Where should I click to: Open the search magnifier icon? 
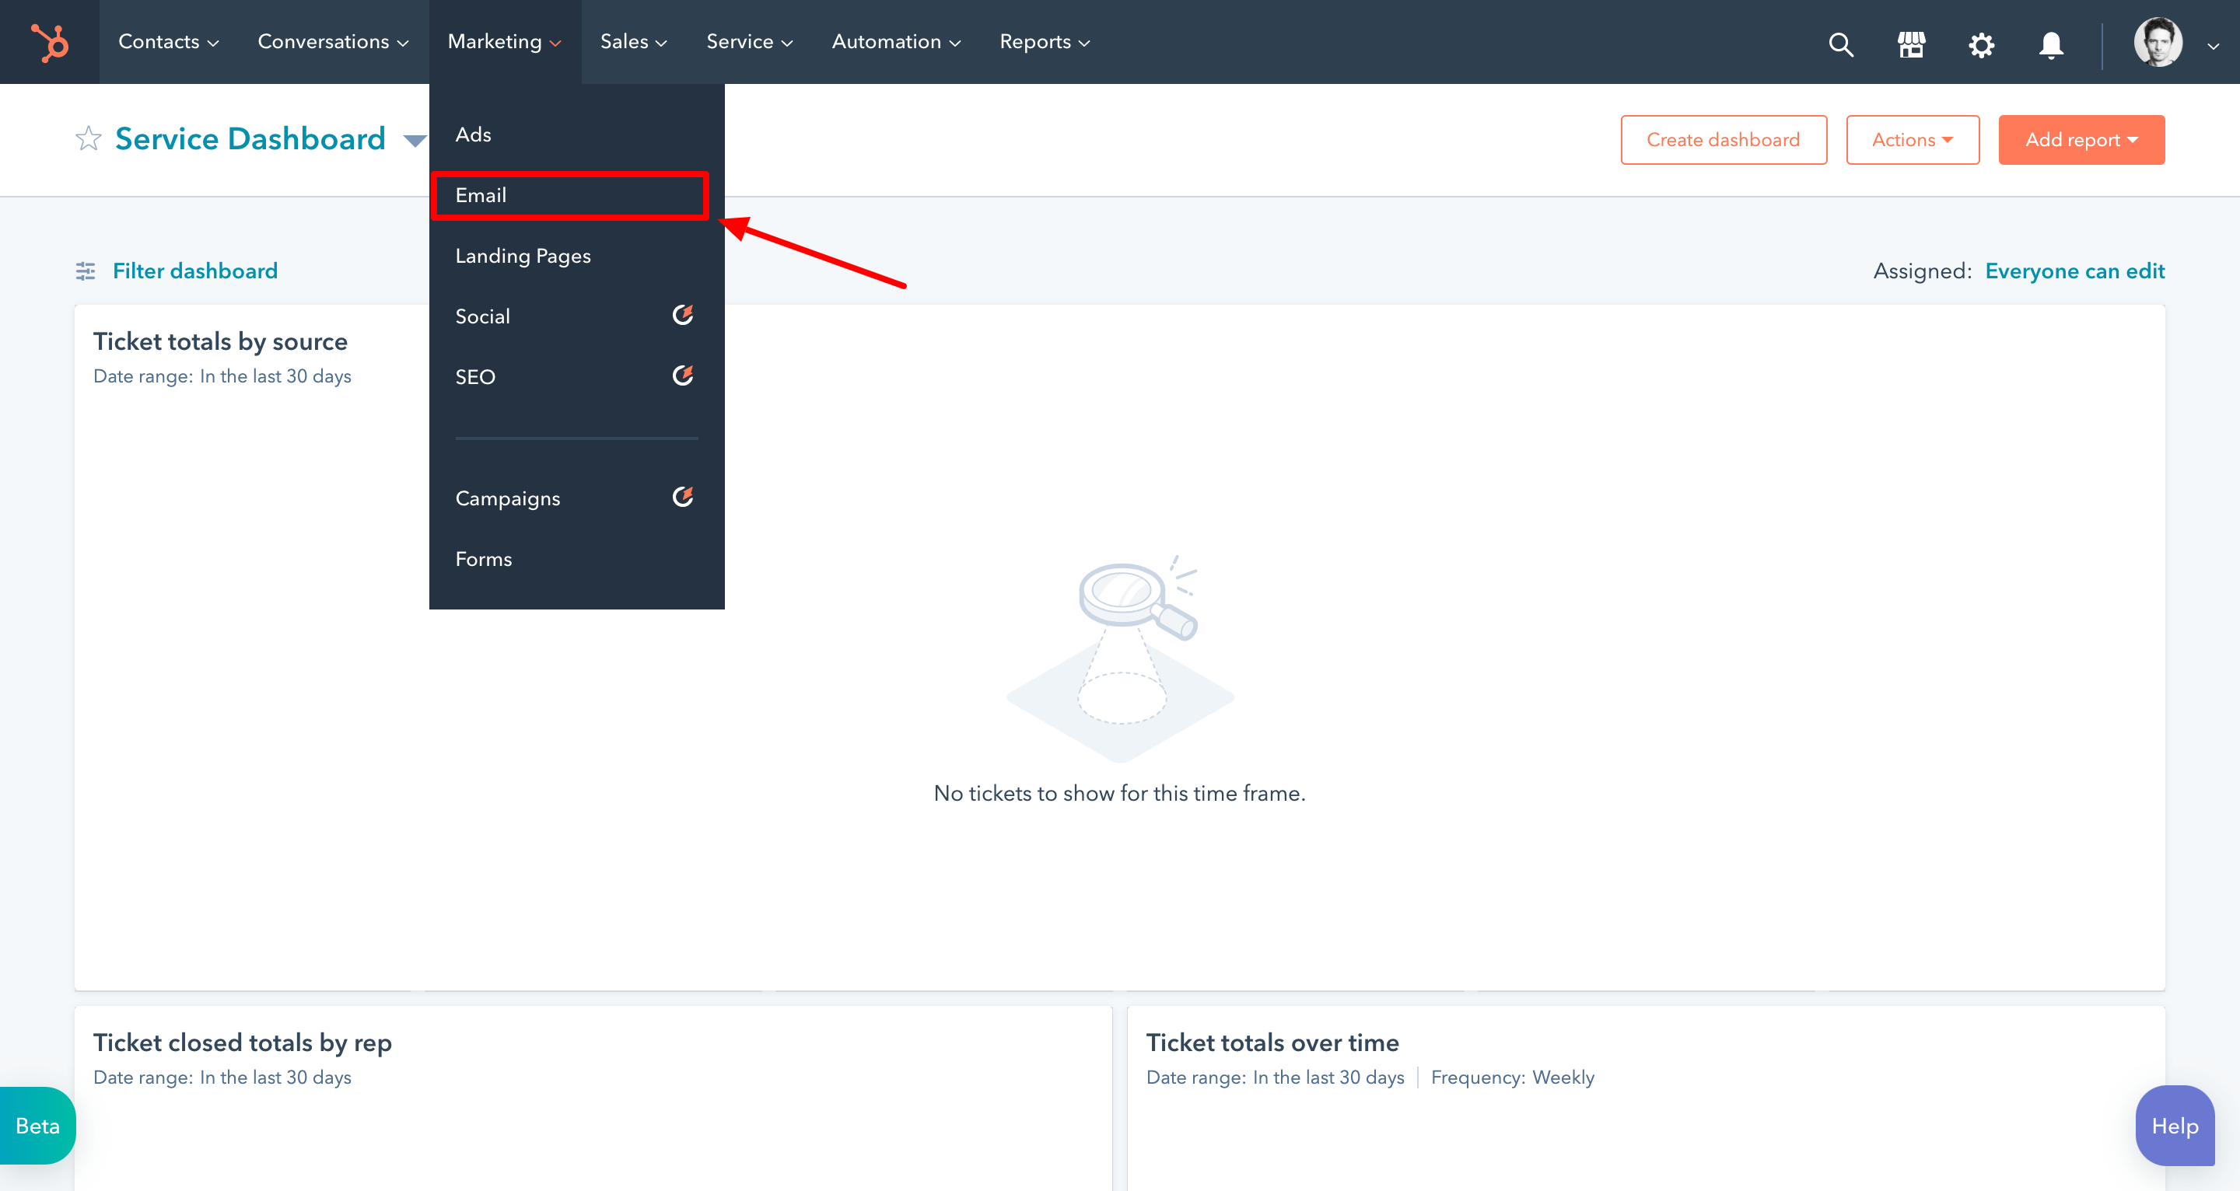(x=1841, y=44)
